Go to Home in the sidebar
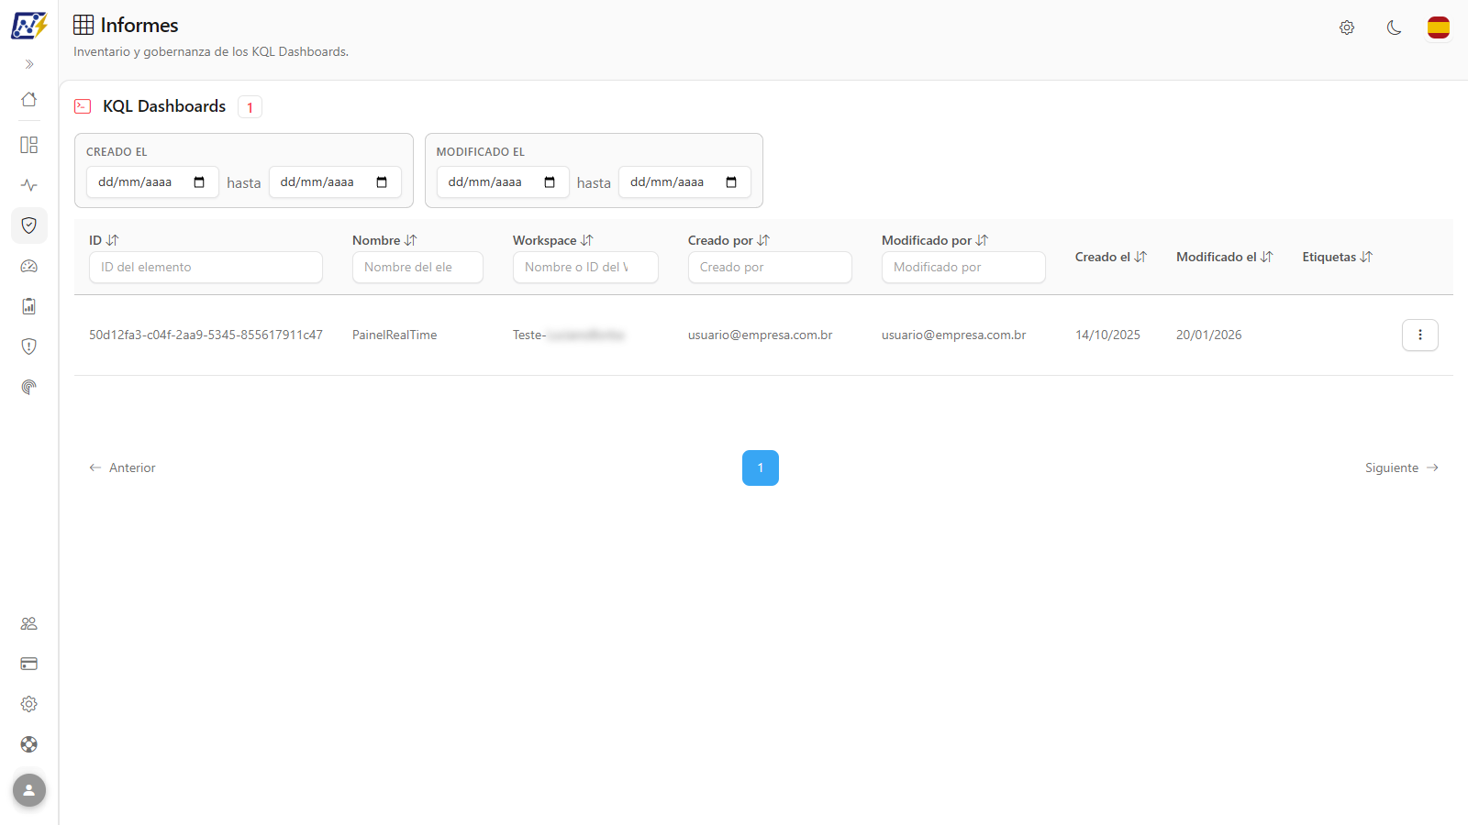Screen dimensions: 1468x825 pyautogui.click(x=29, y=99)
